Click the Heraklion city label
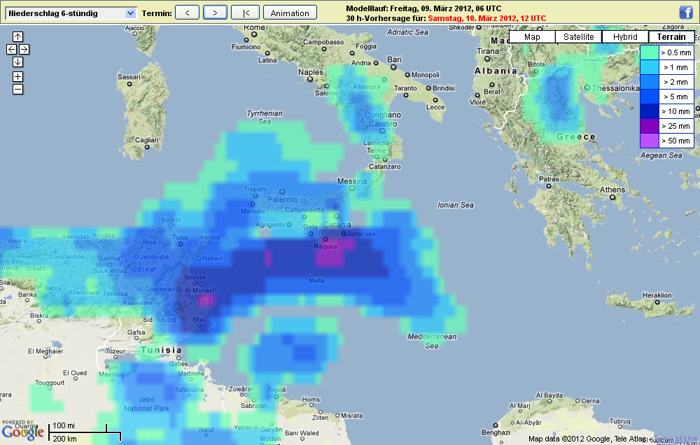 pyautogui.click(x=657, y=295)
